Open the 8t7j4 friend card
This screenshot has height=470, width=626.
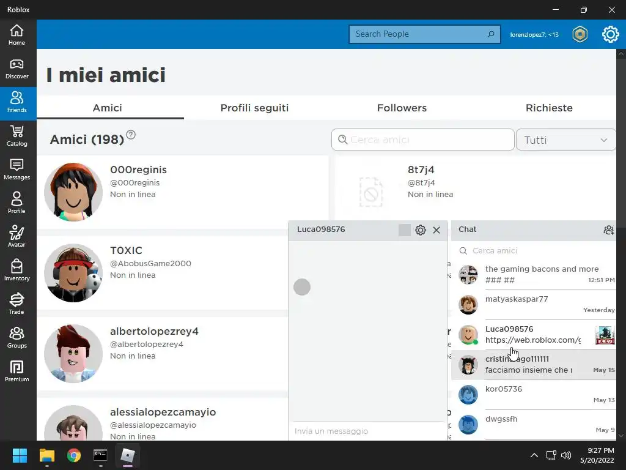475,188
